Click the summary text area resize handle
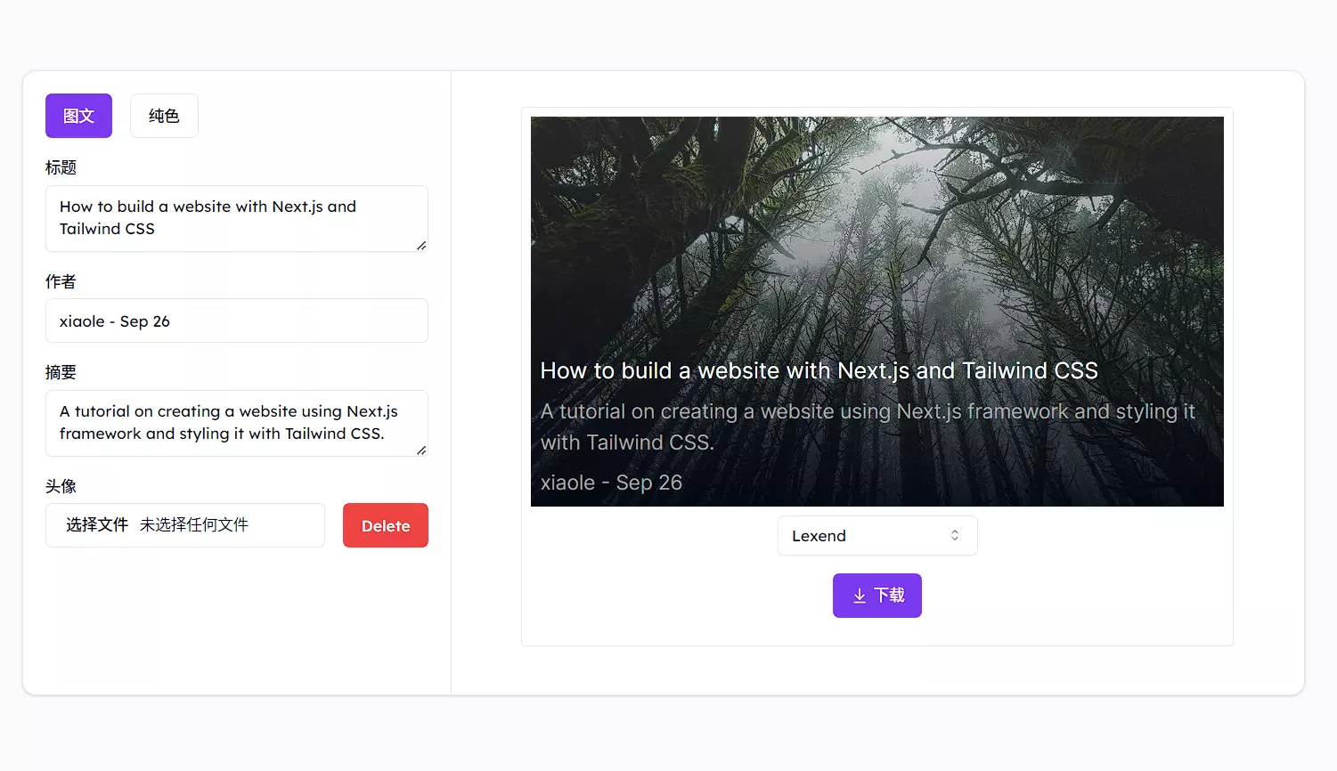Image resolution: width=1337 pixels, height=771 pixels. pyautogui.click(x=421, y=450)
